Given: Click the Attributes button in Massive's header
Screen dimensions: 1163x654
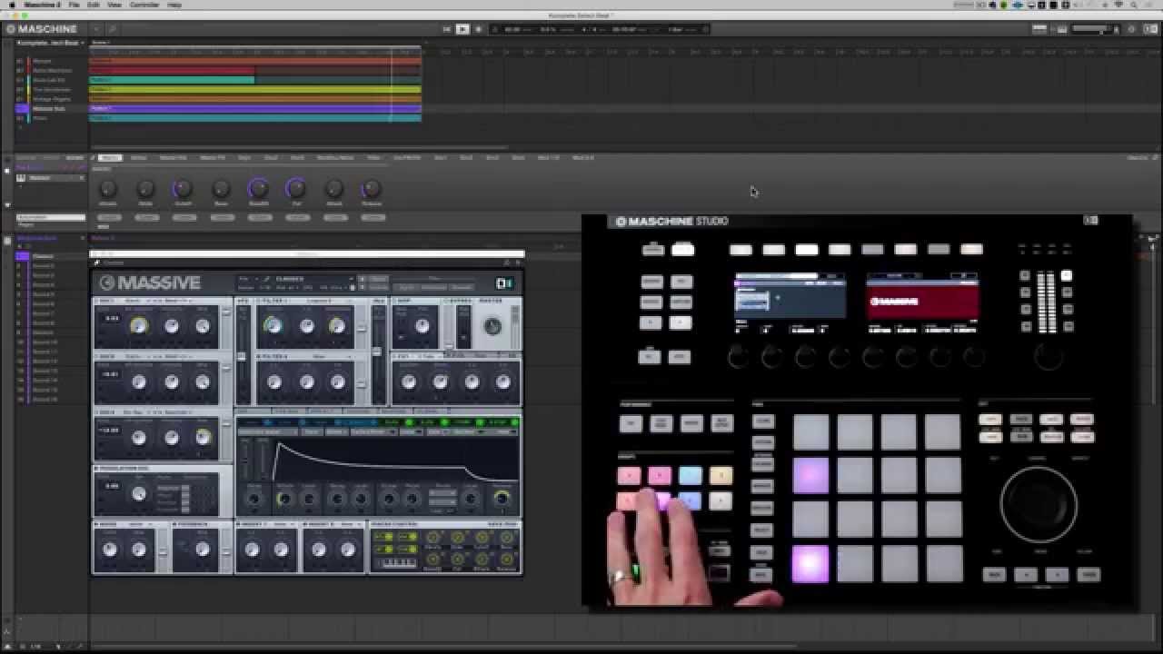Looking at the screenshot, I should (433, 287).
